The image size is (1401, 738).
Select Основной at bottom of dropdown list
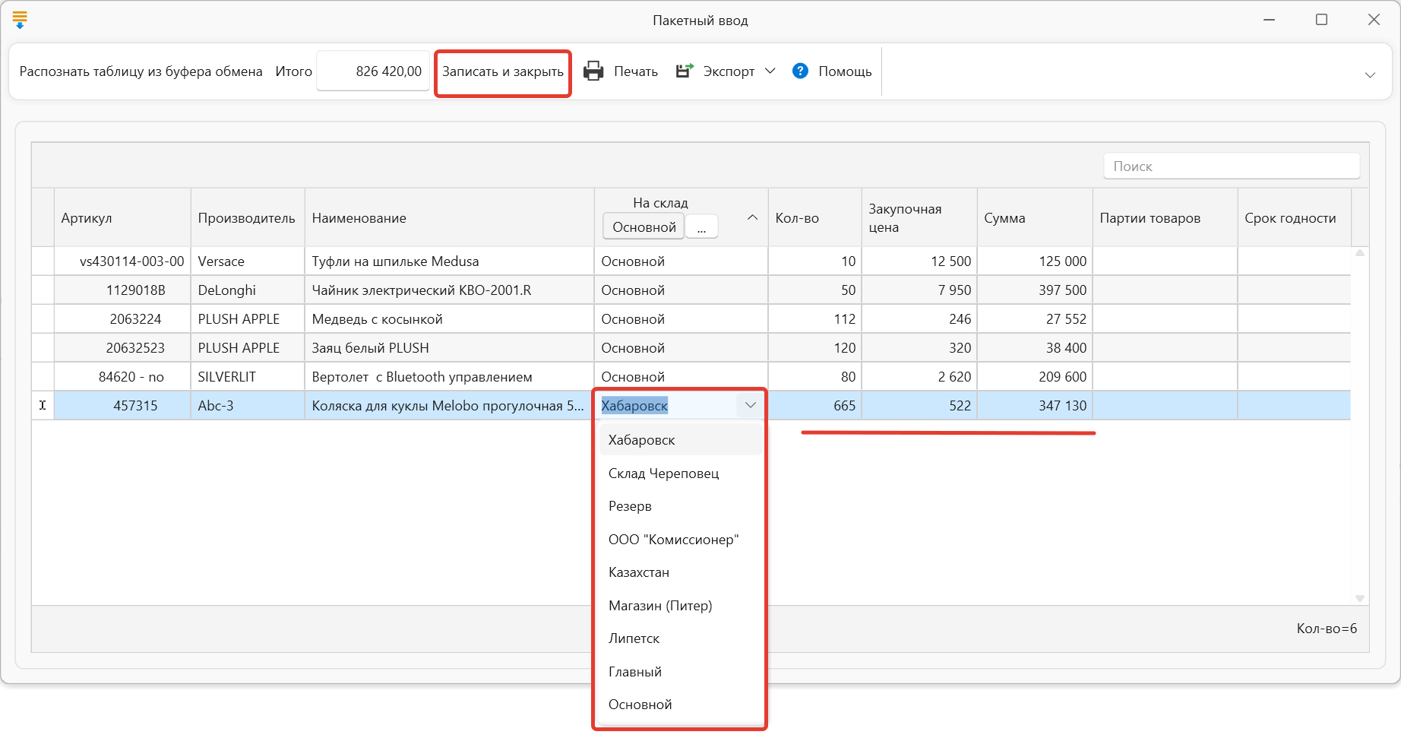pos(680,705)
